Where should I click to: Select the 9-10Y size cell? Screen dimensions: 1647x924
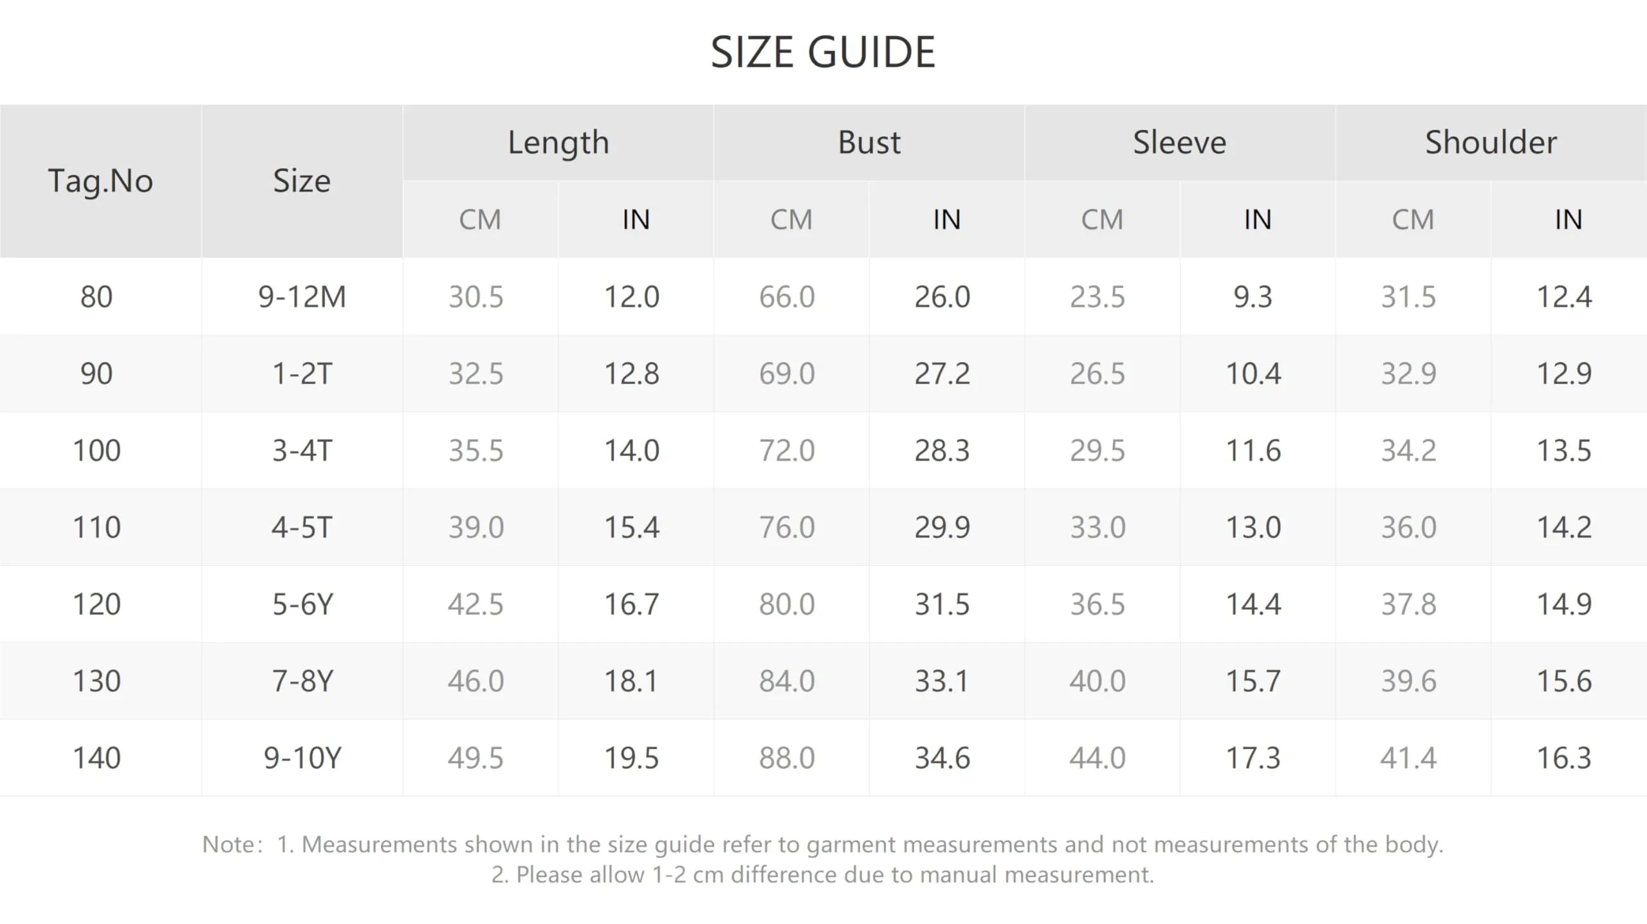coord(302,757)
